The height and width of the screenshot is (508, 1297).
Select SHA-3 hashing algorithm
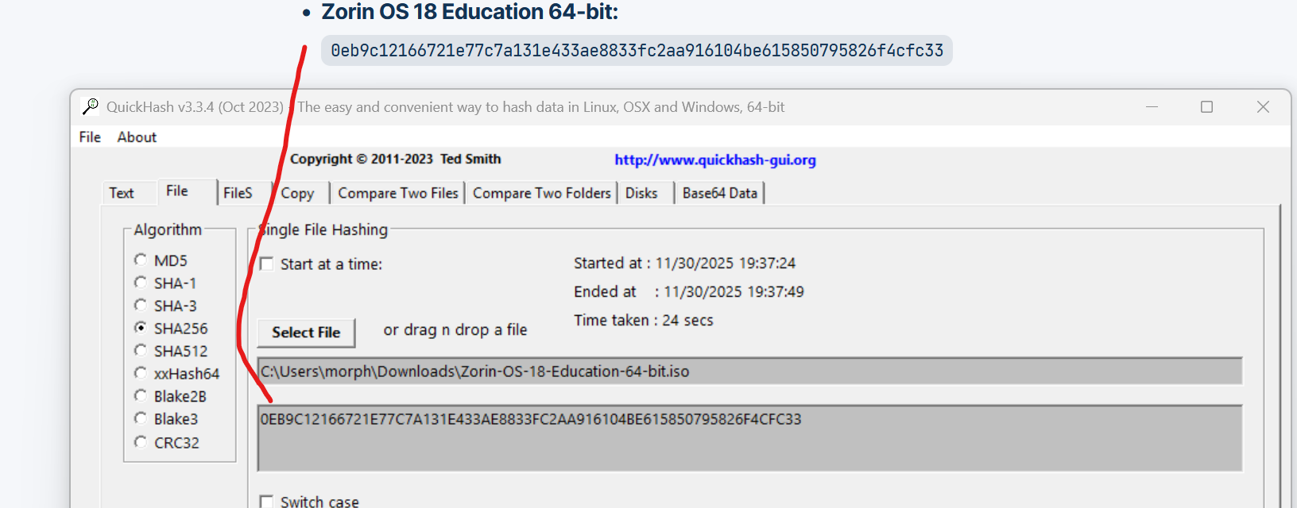pyautogui.click(x=141, y=306)
